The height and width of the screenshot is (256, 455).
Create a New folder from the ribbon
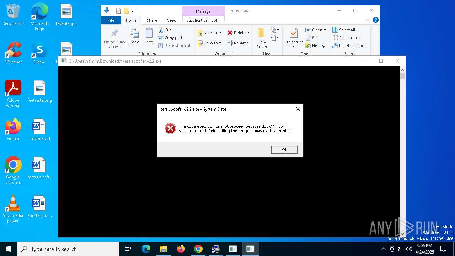click(262, 38)
